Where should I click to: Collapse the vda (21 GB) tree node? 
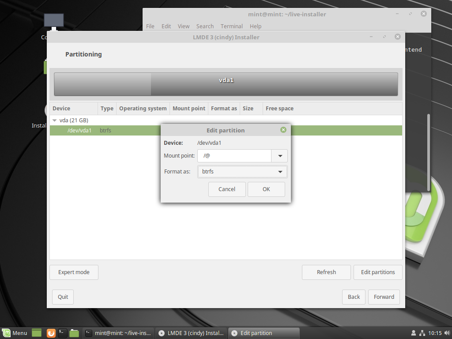[54, 121]
